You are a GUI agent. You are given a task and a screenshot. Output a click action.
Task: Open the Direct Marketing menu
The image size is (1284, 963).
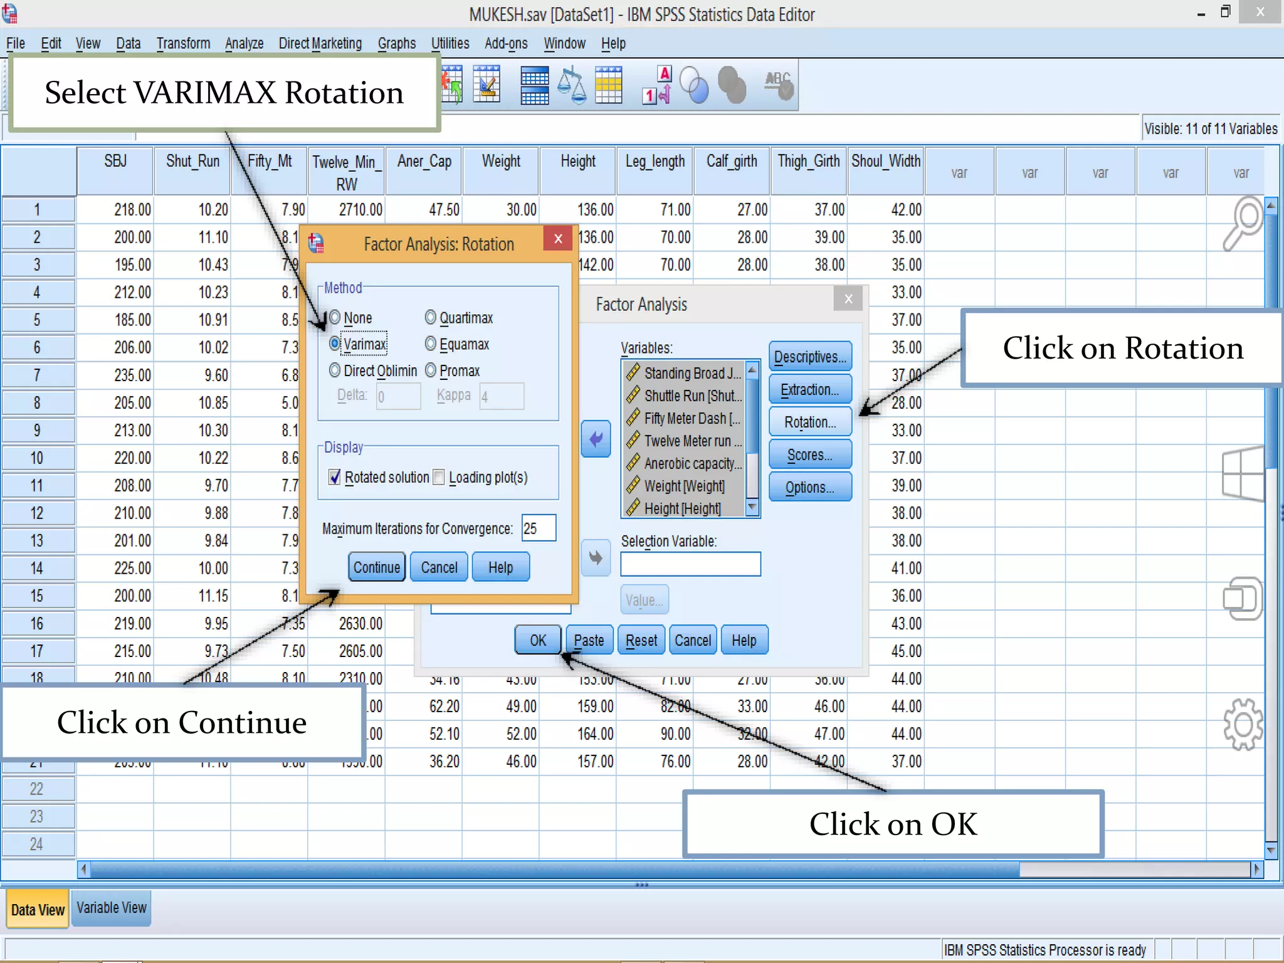click(320, 43)
